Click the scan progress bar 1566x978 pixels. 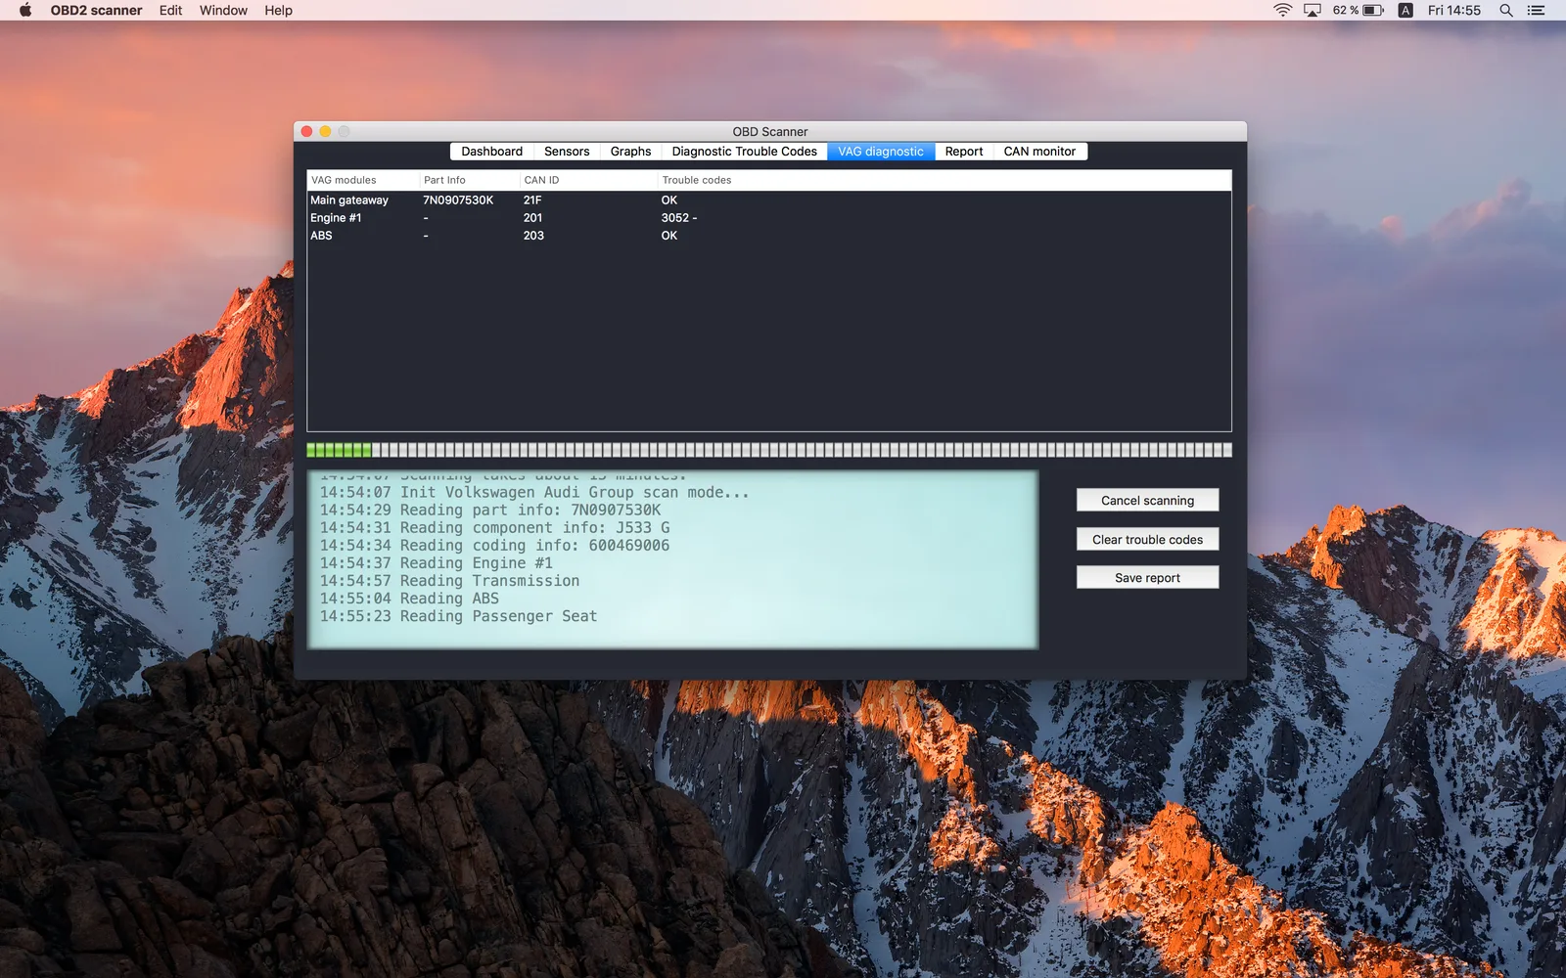tap(769, 450)
